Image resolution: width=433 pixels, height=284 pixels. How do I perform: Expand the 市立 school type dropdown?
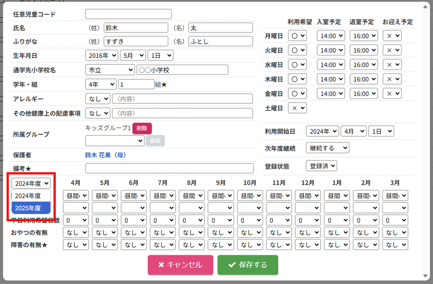pyautogui.click(x=110, y=70)
